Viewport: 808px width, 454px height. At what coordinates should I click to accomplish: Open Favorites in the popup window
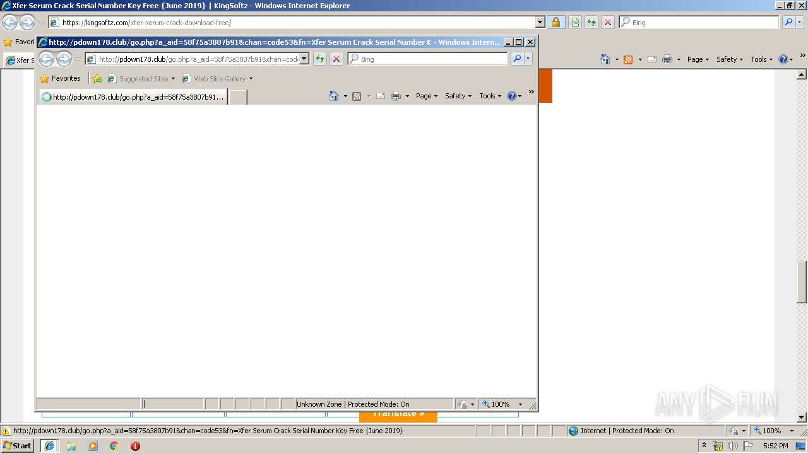pos(60,78)
